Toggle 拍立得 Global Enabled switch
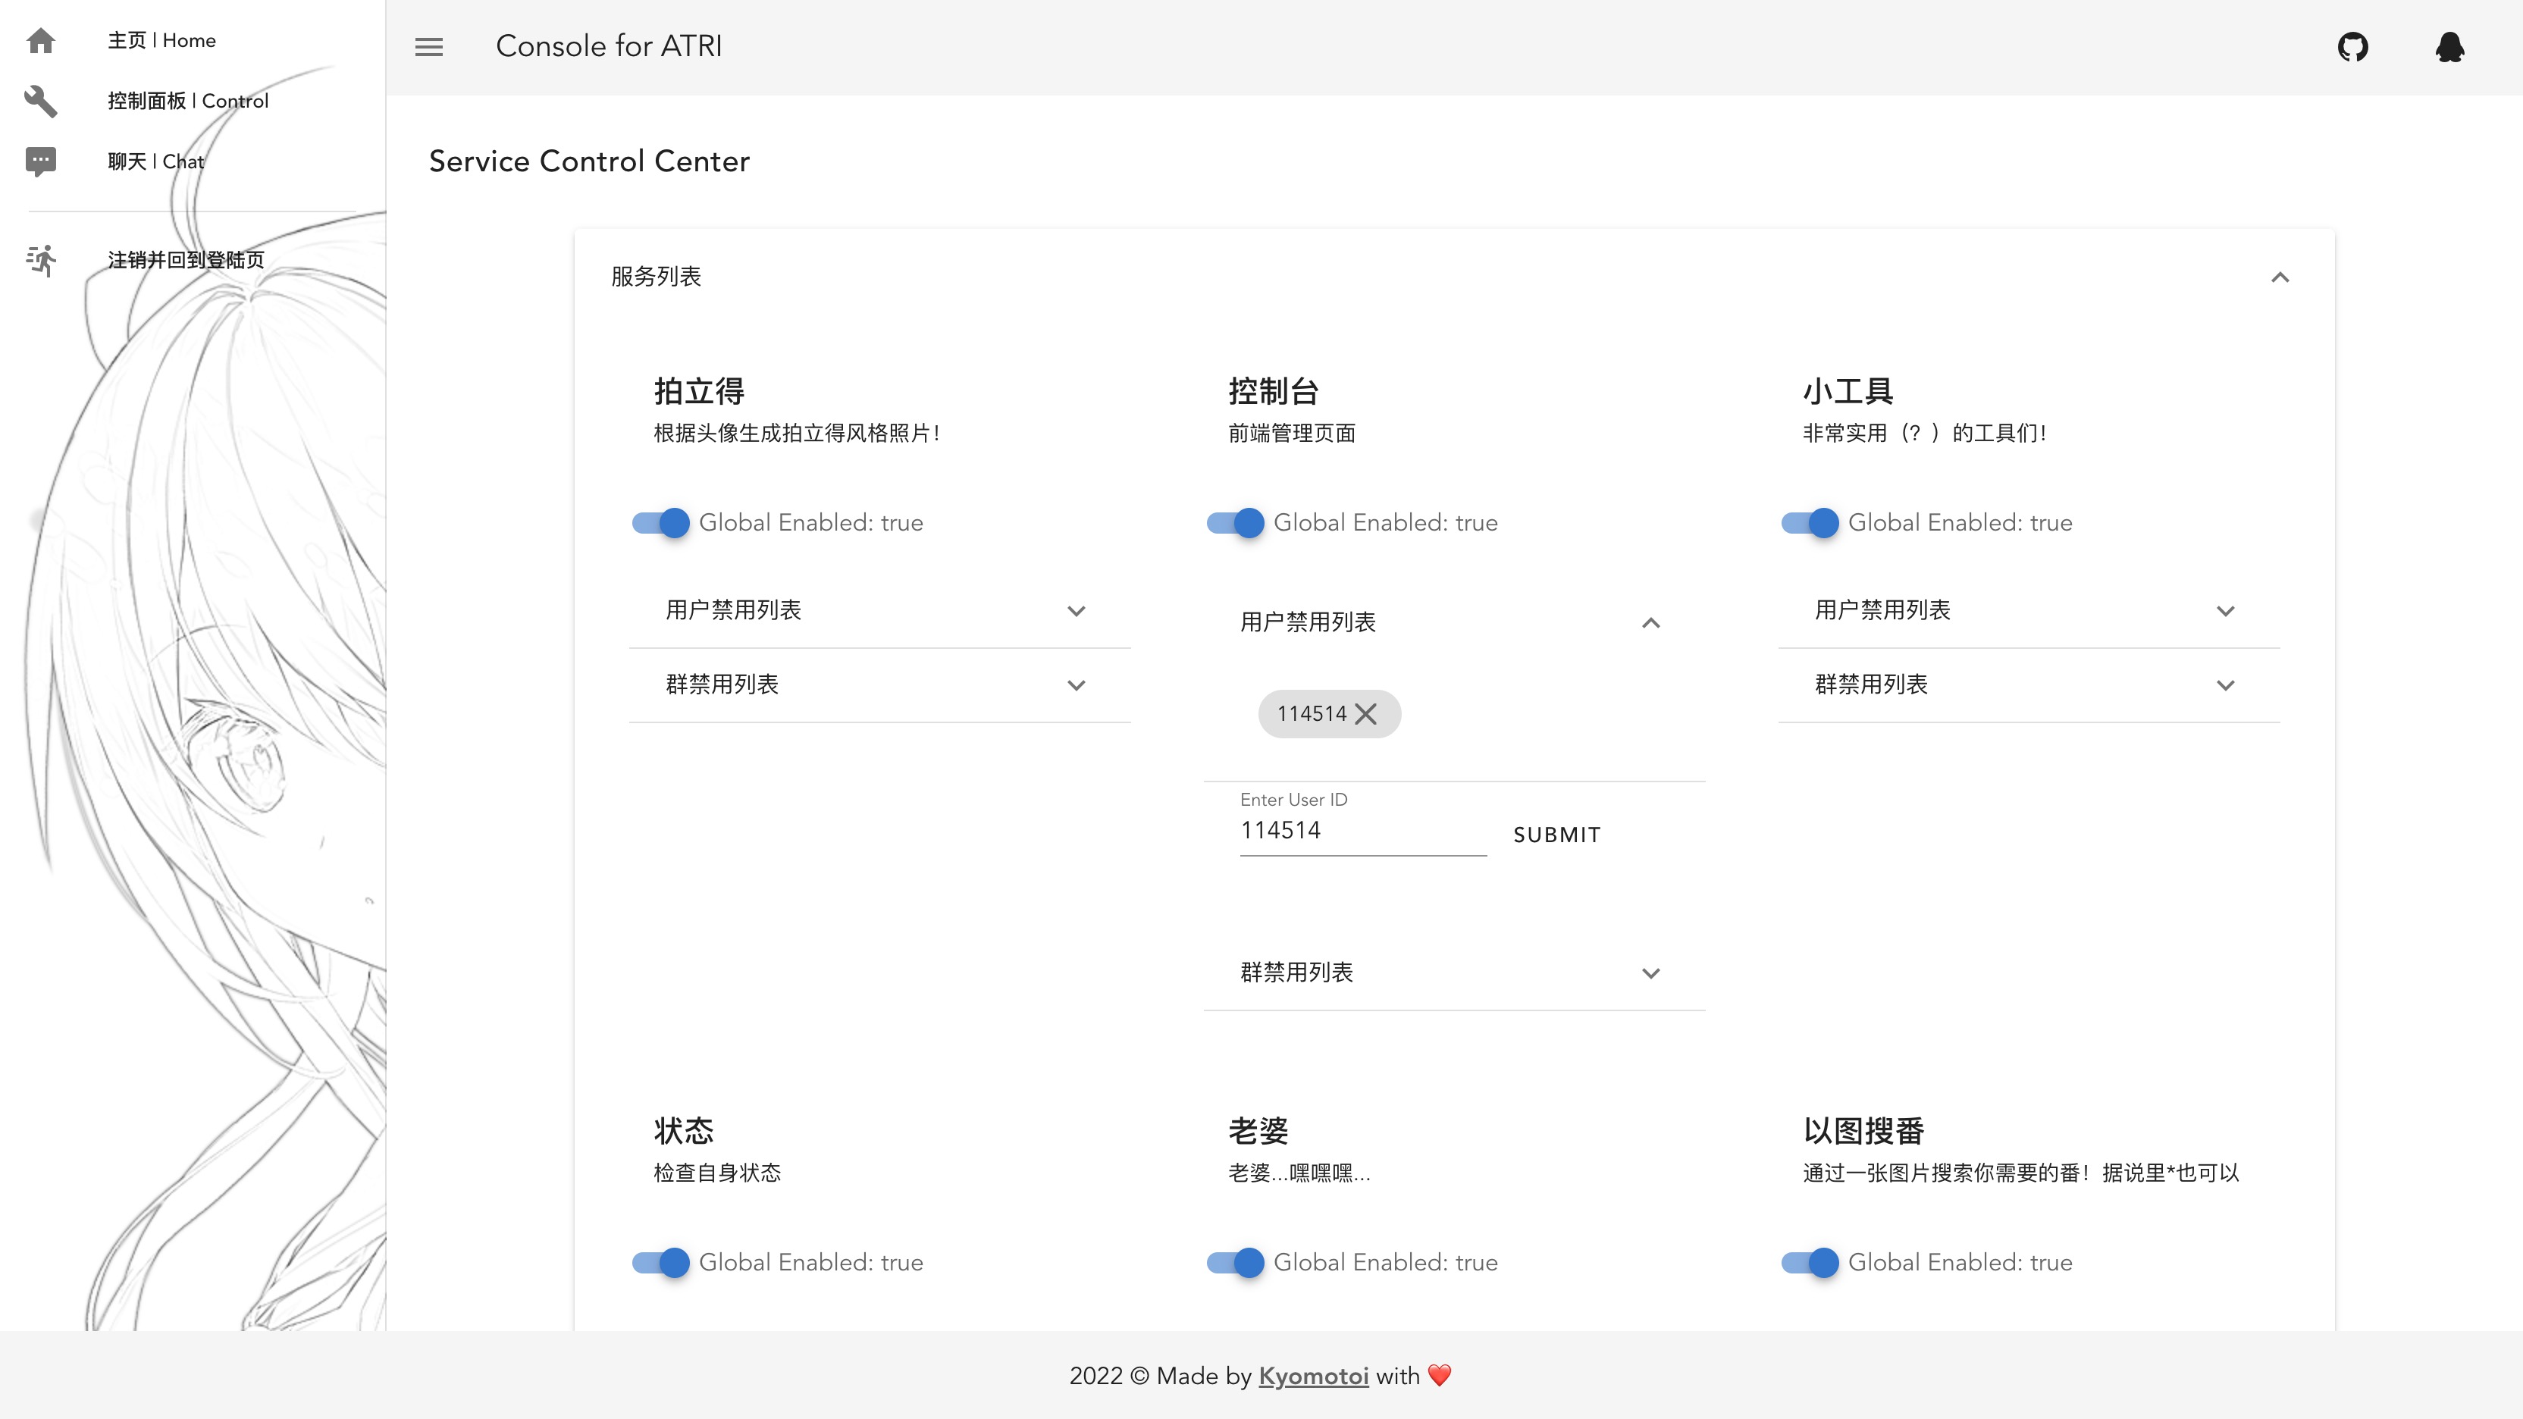The image size is (2523, 1419). click(x=661, y=523)
